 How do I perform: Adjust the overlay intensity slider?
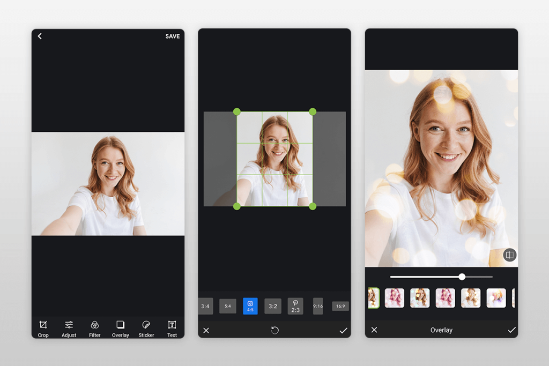tap(462, 277)
